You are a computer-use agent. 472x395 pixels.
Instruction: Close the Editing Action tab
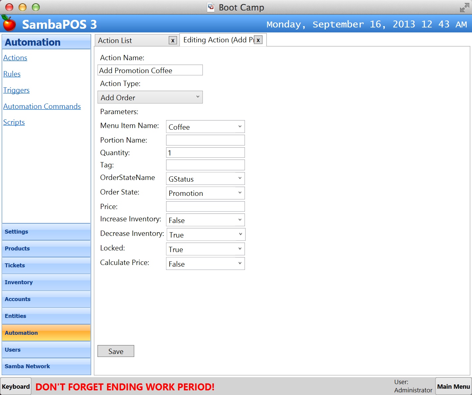point(258,40)
